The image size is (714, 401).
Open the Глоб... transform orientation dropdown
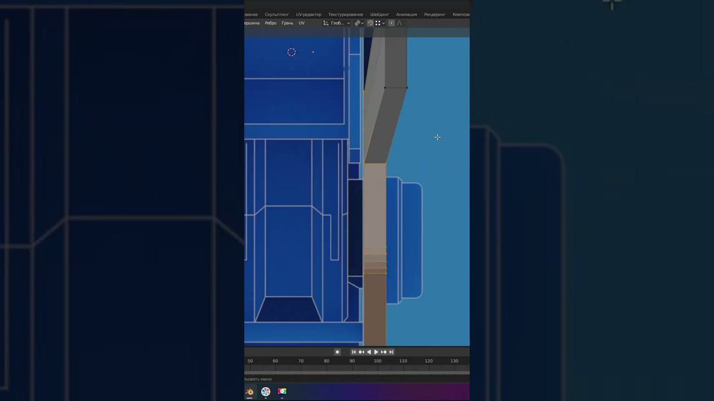pyautogui.click(x=337, y=23)
